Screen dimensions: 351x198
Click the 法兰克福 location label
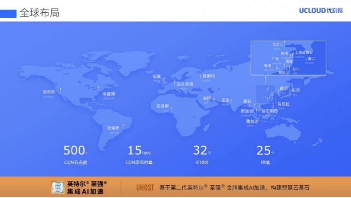coord(185,84)
